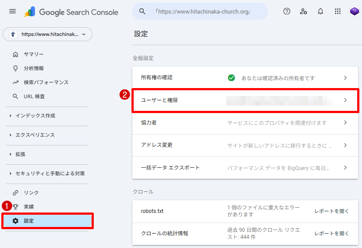This screenshot has height=248, width=362.
Task: Click the URL inspection search field
Action: point(206,11)
